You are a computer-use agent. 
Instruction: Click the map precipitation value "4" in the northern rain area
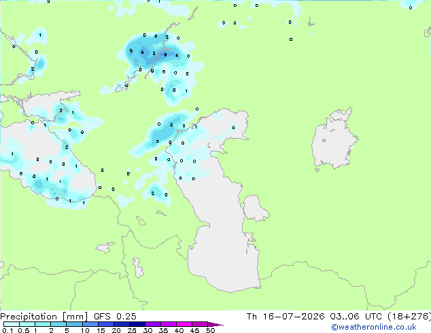177,55
